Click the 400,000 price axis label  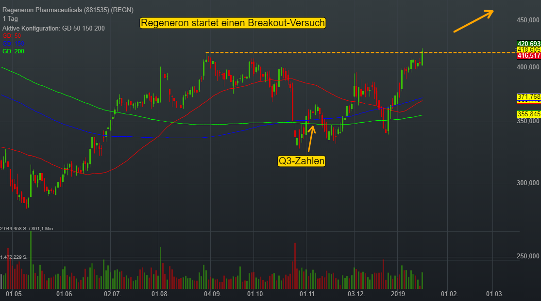[528, 67]
